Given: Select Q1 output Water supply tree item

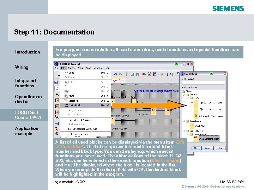Looking at the screenshot, I should pos(208,116).
